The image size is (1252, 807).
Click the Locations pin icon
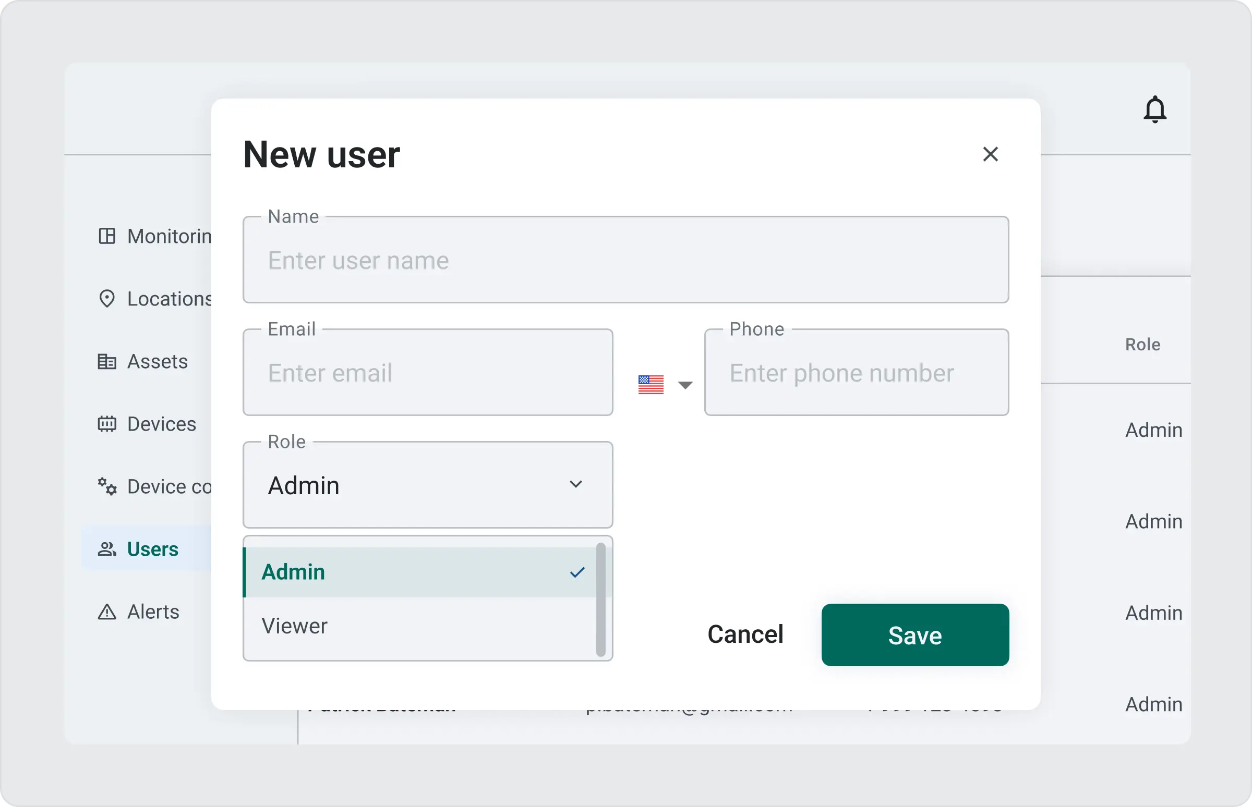[x=107, y=299]
